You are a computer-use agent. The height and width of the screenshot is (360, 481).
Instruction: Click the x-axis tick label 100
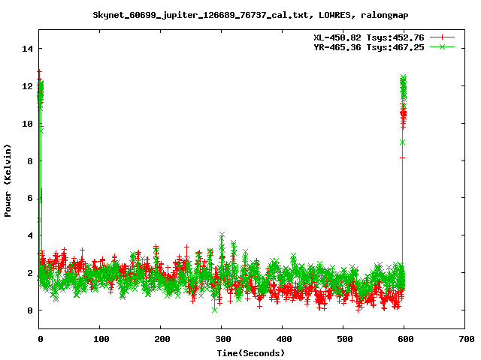click(x=101, y=339)
